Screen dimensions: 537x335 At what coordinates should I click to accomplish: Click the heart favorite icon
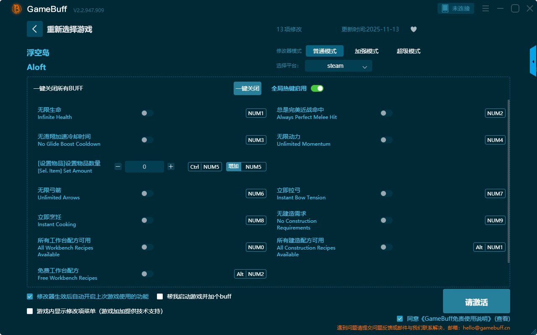coord(414,29)
